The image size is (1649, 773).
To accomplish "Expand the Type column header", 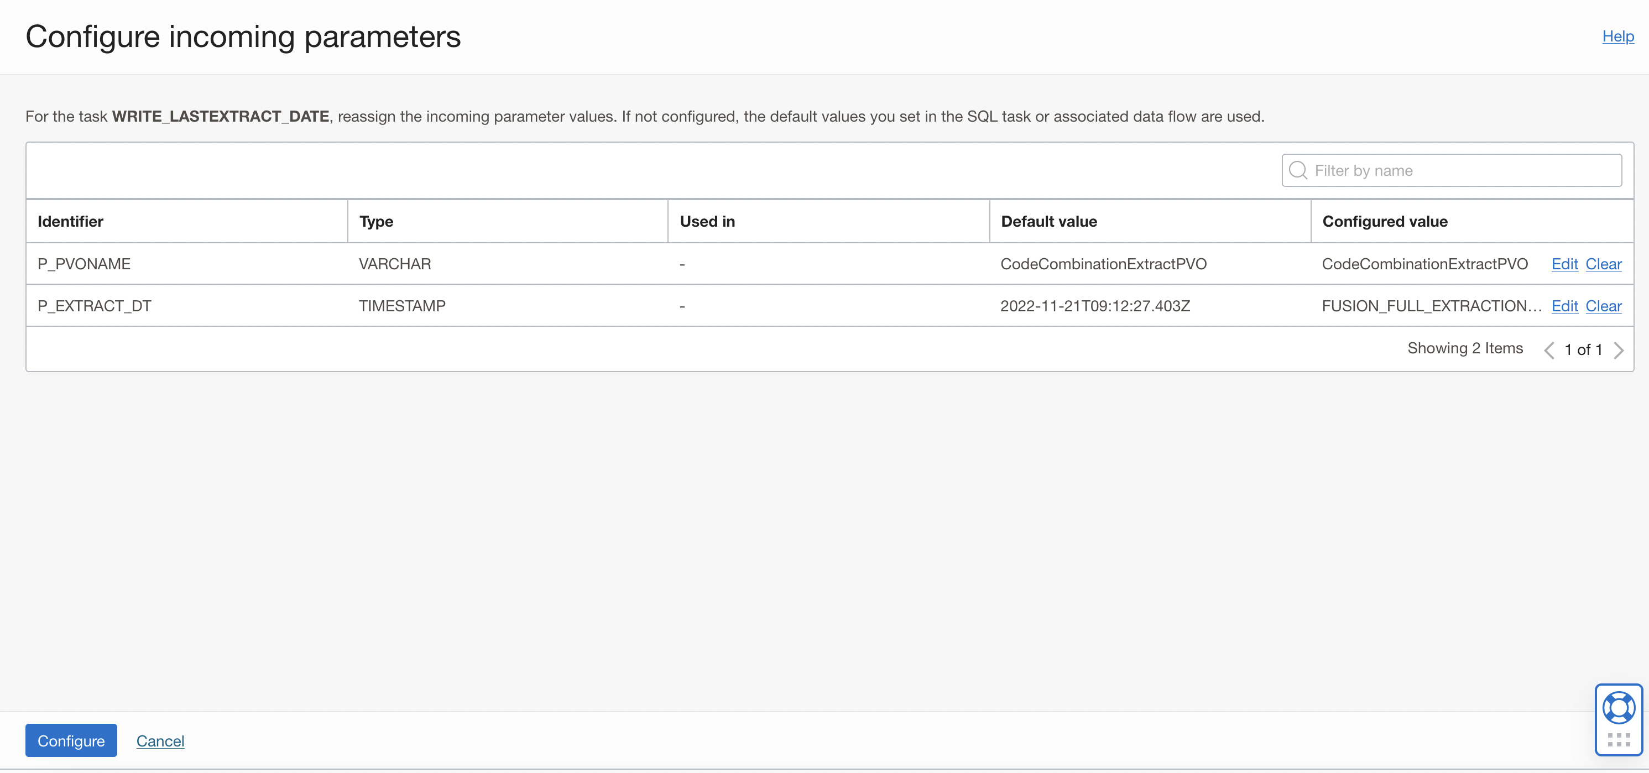I will [377, 221].
